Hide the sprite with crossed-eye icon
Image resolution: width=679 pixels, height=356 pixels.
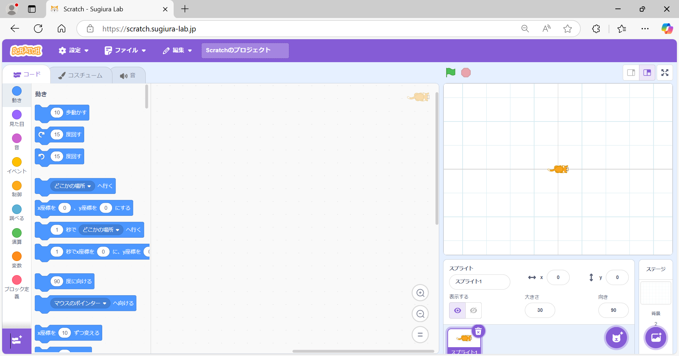[x=474, y=310]
